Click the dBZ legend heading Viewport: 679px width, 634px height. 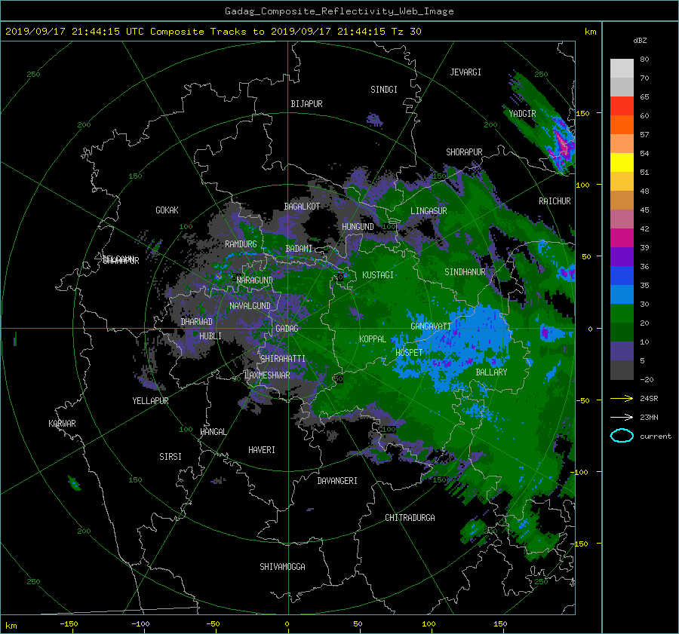coord(640,41)
